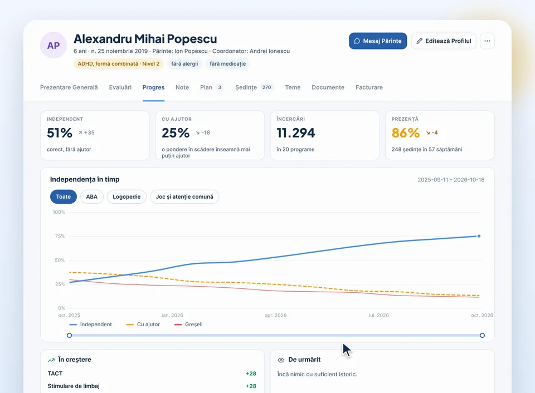Click the left handle of the date range slider
This screenshot has height=393, width=535.
point(69,336)
